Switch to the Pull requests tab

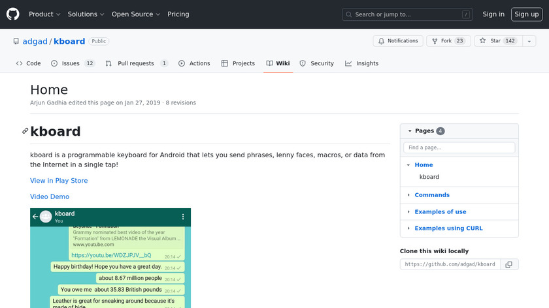136,63
